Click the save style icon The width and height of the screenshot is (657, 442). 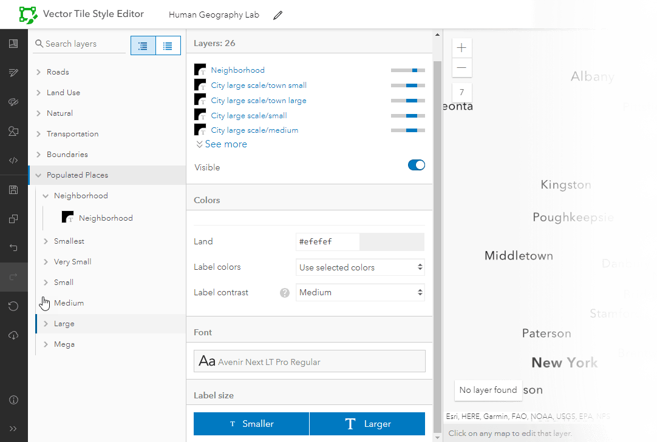click(13, 190)
